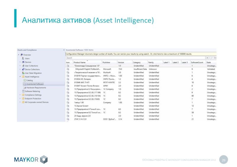Sort by the Category column header
The height and width of the screenshot is (167, 237).
tap(140, 62)
